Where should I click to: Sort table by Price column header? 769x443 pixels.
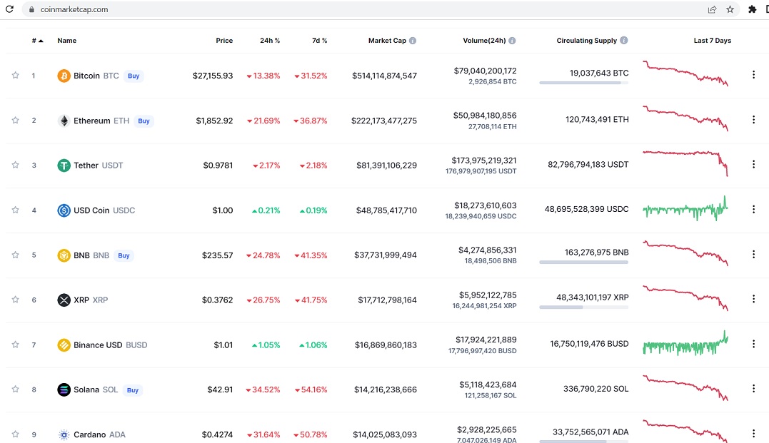click(x=224, y=41)
